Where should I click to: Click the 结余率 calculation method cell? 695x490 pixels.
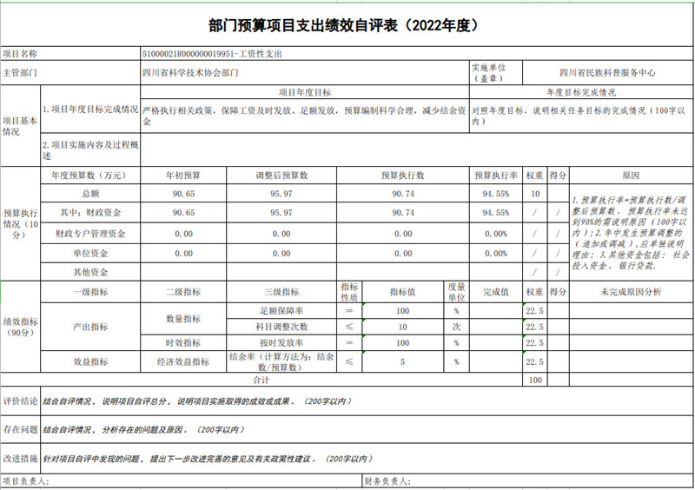(281, 361)
